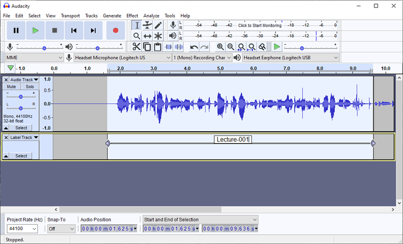Click the Play-at-Speed green button
The height and width of the screenshot is (244, 403).
(x=277, y=47)
